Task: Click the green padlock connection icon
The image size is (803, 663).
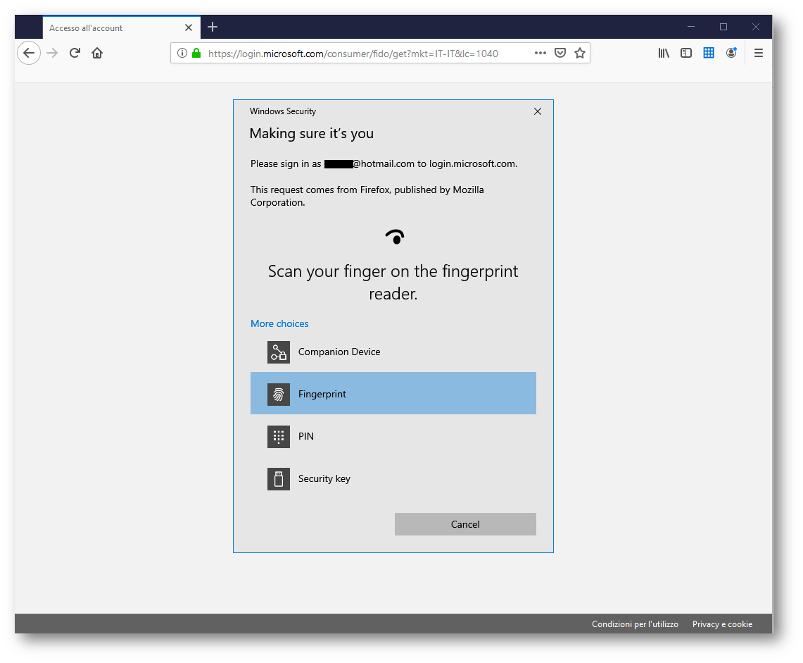Action: click(196, 53)
